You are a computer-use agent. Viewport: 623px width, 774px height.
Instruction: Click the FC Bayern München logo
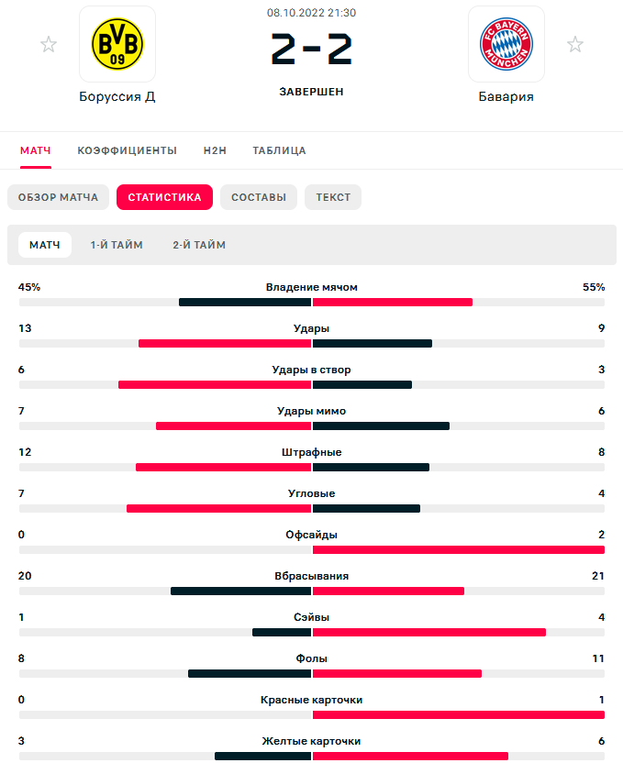pos(506,44)
